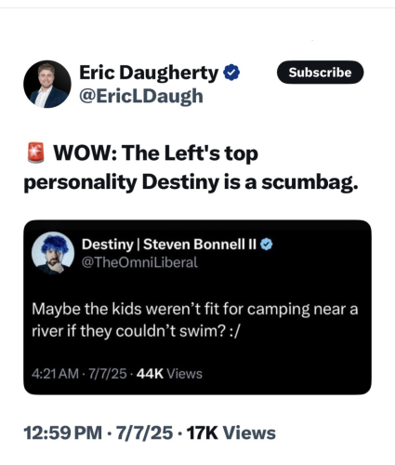Open the @EricLDaugh handle link
The height and width of the screenshot is (465, 395).
(x=141, y=96)
